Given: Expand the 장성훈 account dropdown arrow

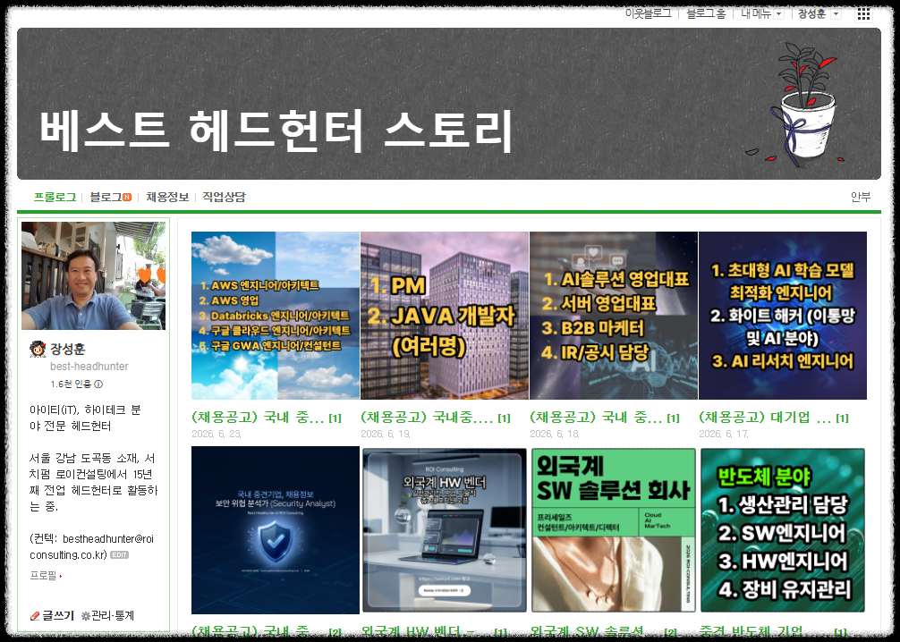Looking at the screenshot, I should [x=836, y=13].
